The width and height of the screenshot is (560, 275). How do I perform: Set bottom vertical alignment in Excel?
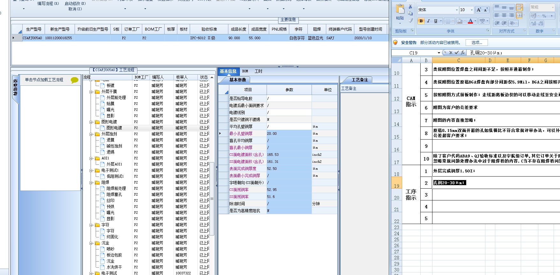click(512, 7)
